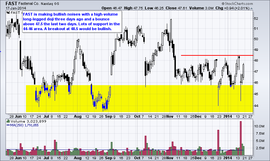Click the 44 label on price axis
The height and width of the screenshot is (161, 270).
coord(256,106)
